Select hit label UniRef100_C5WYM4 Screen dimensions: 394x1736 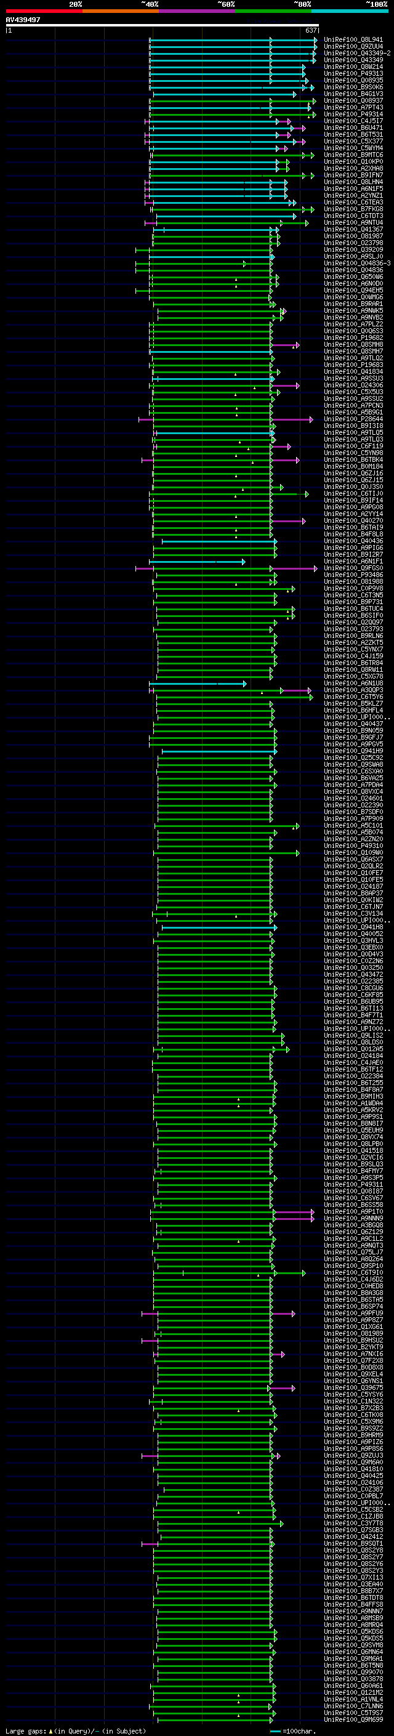click(353, 148)
